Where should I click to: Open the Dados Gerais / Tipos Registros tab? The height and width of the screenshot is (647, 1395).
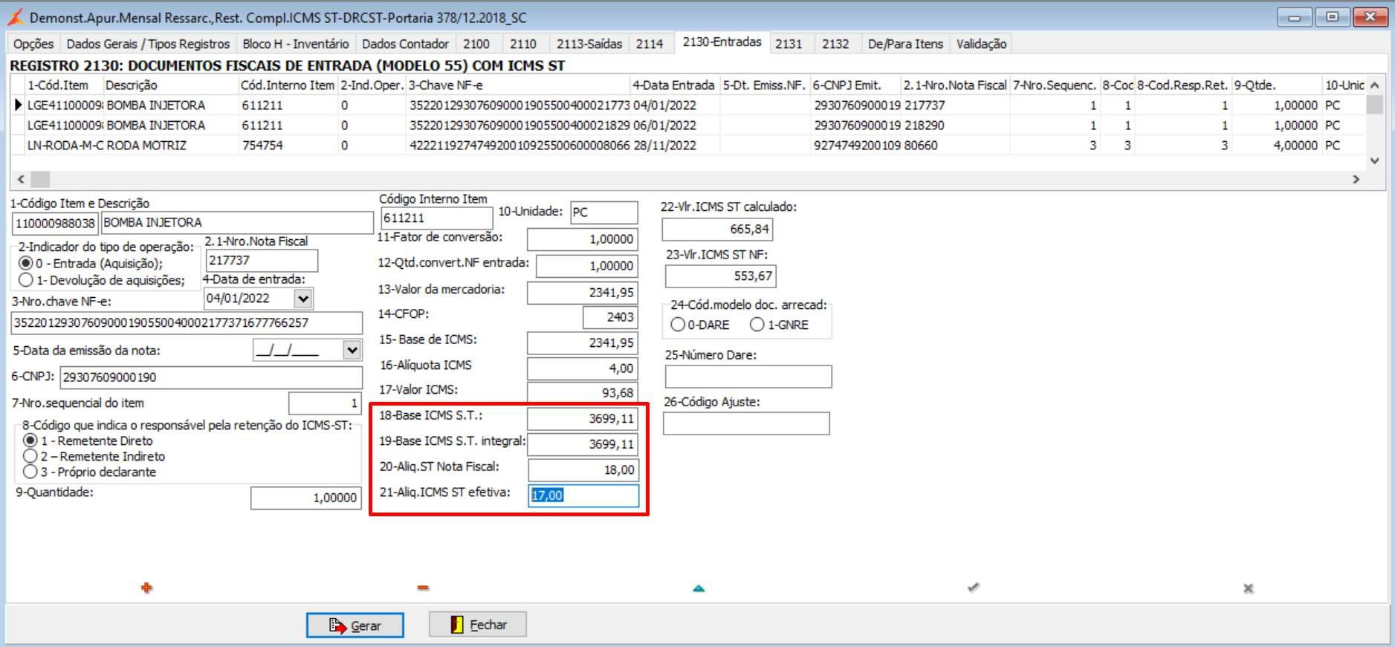click(x=148, y=44)
